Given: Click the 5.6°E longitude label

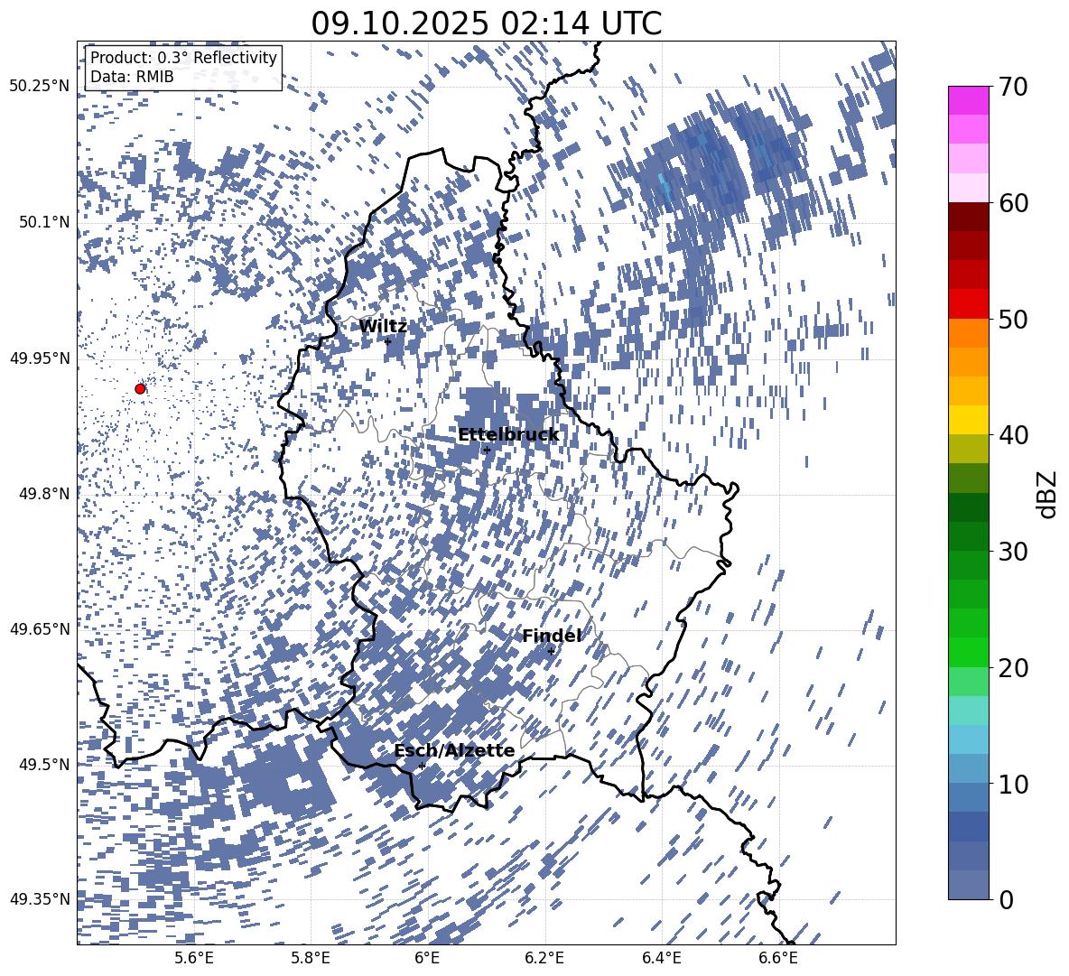Looking at the screenshot, I should click(194, 959).
